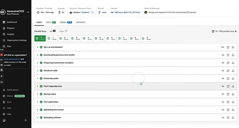Open Status page showing OPERATIONAL
Screen dimensions: 239x128
pyautogui.click(x=14, y=96)
